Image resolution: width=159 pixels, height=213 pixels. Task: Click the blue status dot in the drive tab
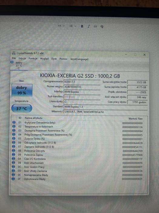coord(12,62)
